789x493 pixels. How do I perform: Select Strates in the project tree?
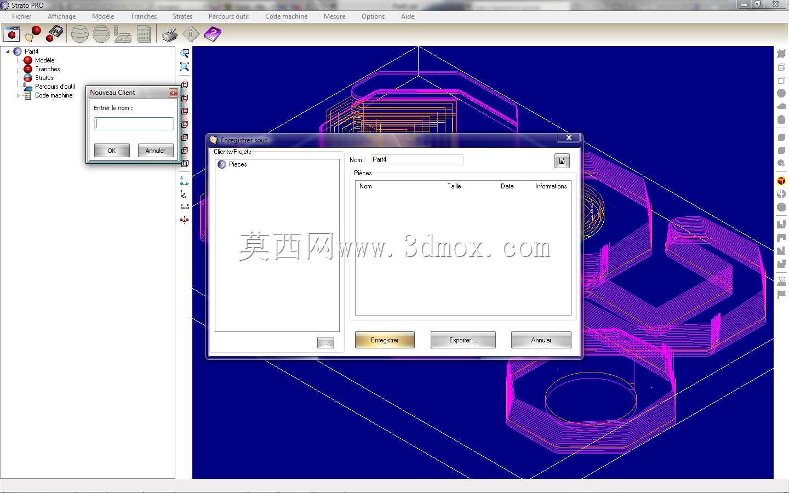pyautogui.click(x=44, y=78)
